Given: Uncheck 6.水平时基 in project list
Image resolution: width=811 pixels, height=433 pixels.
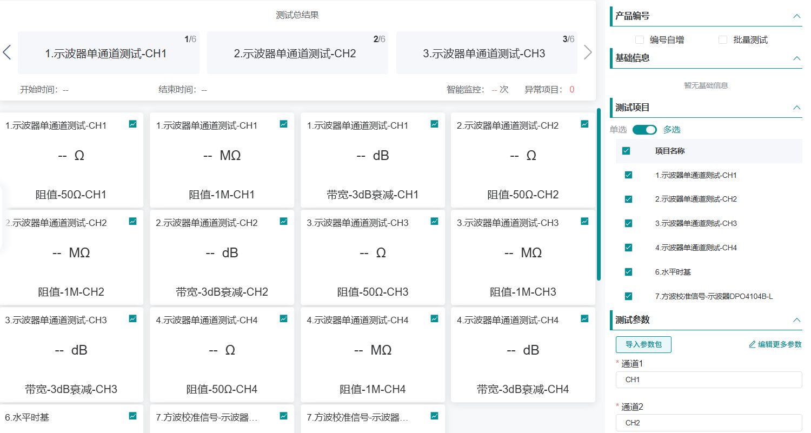Looking at the screenshot, I should tap(628, 272).
